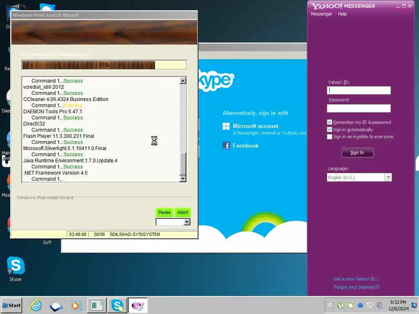Viewport: 419px width, 314px height.
Task: Select Flash Player 11.3.300.231 Final entry
Action: point(59,136)
